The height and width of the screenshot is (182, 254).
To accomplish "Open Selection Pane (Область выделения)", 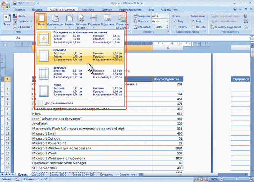I will click(226, 27).
